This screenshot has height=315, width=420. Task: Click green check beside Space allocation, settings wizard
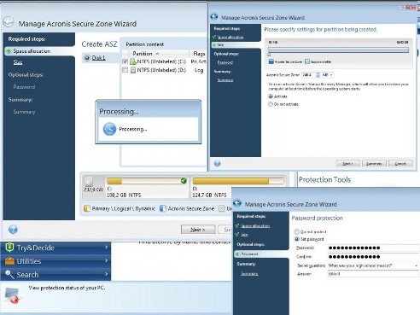coord(214,37)
